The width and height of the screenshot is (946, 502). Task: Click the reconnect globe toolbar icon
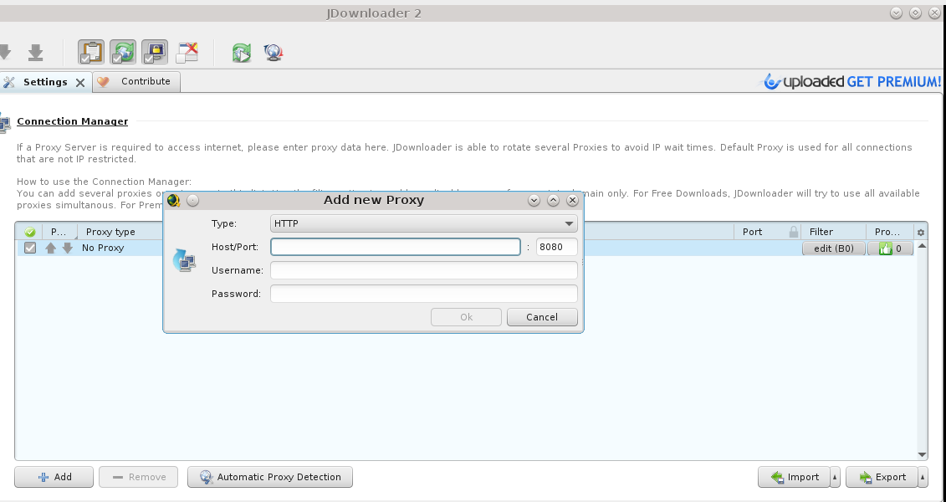tap(274, 53)
